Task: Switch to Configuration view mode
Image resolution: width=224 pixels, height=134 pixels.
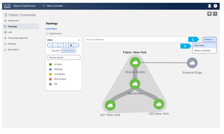Action: click(x=69, y=51)
